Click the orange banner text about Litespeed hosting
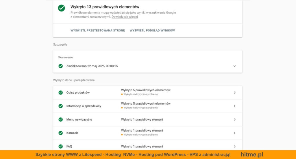This screenshot has height=159, width=296. pyautogui.click(x=133, y=155)
